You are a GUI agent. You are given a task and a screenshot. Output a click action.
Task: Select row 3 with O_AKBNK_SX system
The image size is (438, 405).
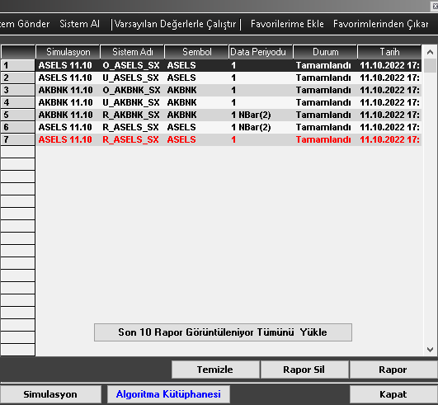[228, 90]
